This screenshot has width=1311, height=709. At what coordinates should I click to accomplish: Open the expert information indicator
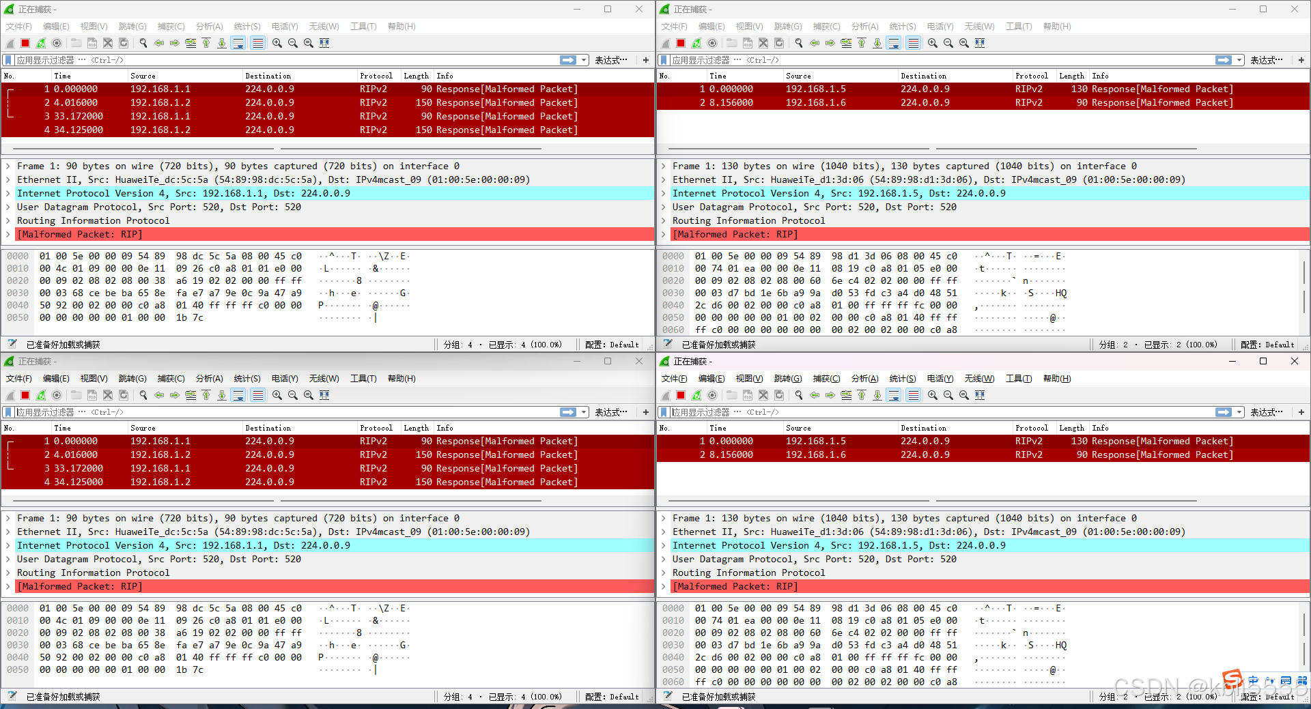click(x=11, y=344)
